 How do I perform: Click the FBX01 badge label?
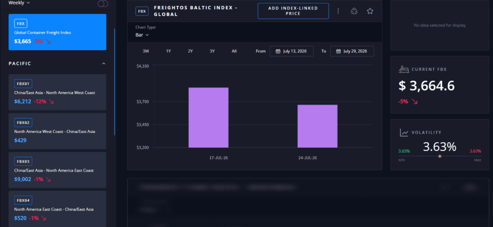coord(23,84)
